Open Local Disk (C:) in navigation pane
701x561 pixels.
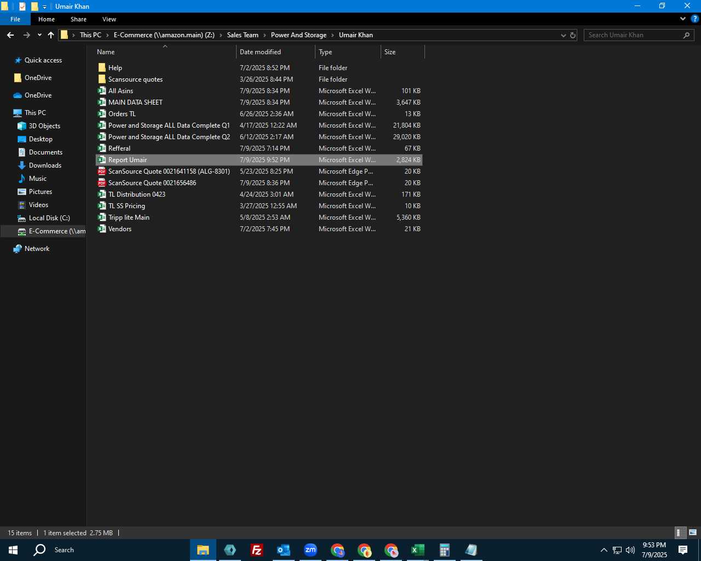pos(49,218)
